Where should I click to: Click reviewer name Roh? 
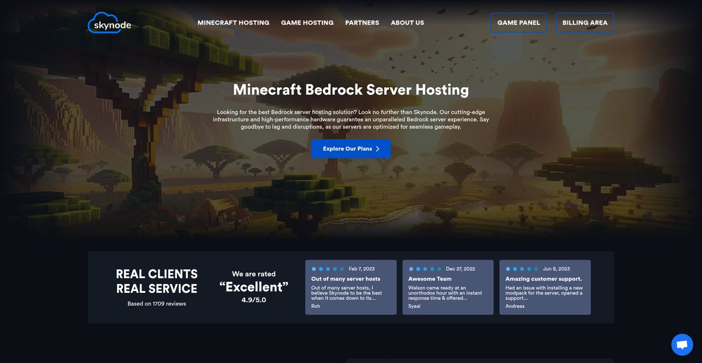point(316,306)
